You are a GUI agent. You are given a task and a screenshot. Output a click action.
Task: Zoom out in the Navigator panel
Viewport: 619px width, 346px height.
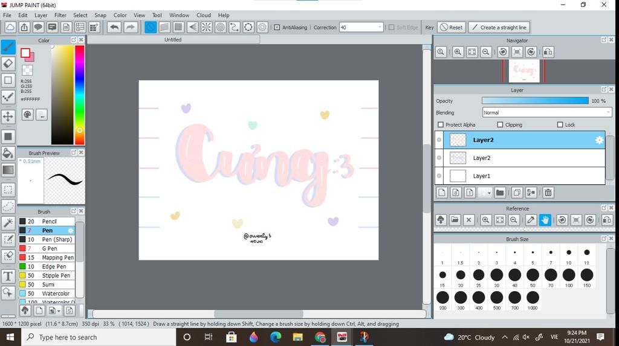(486, 52)
